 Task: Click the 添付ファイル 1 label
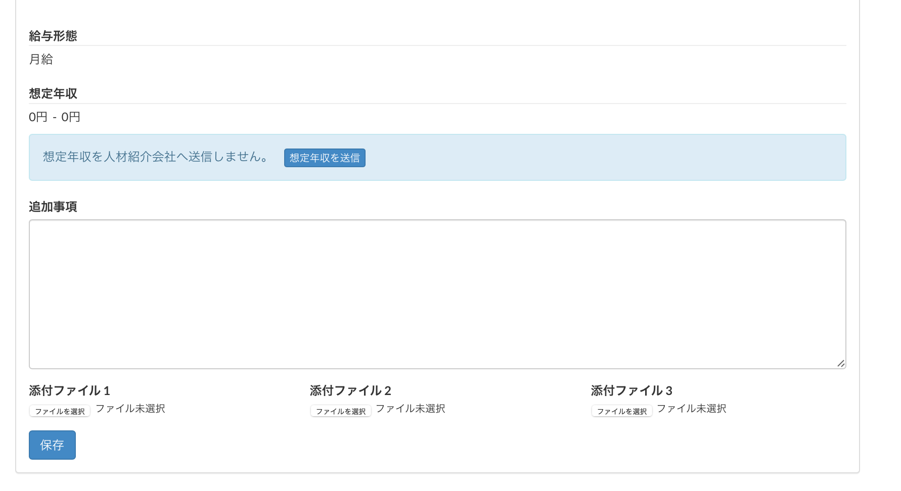[69, 390]
